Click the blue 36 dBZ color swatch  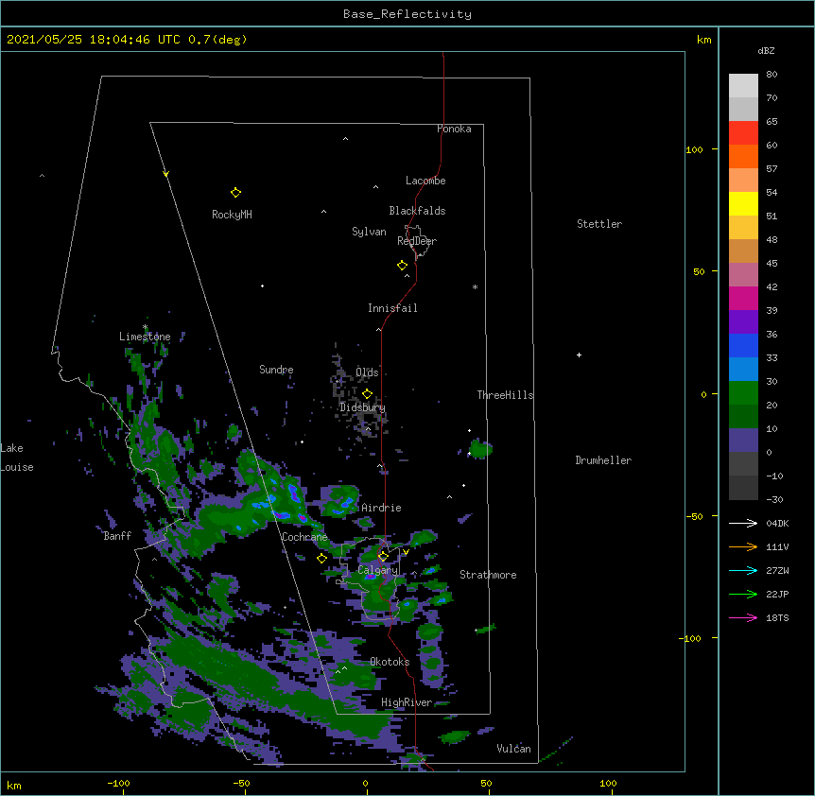pos(743,345)
